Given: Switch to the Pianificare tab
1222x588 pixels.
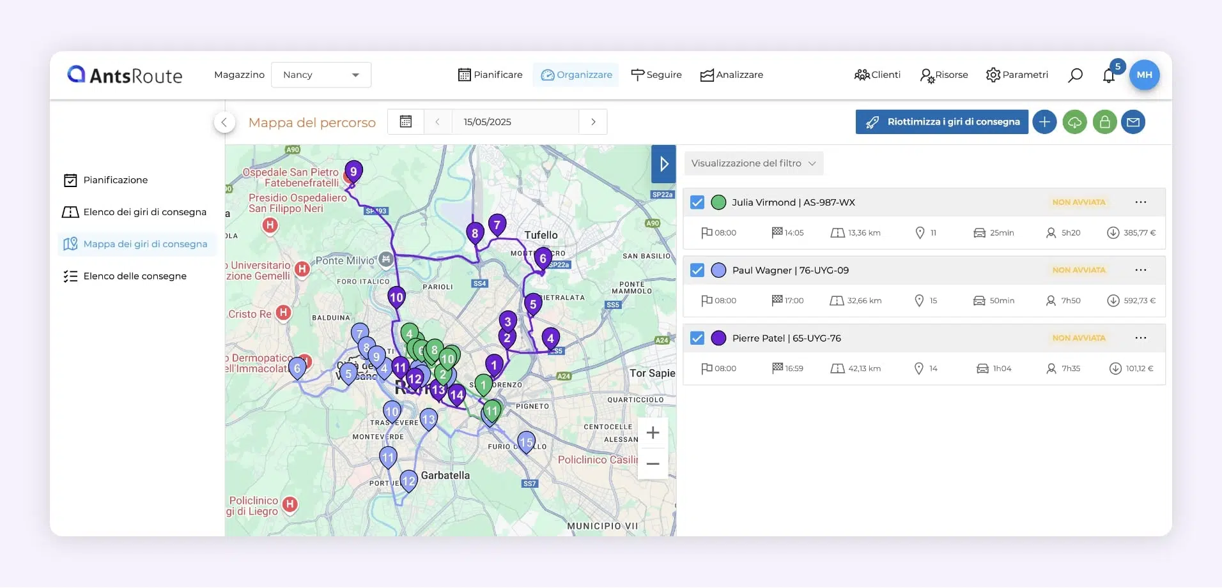Looking at the screenshot, I should coord(490,75).
